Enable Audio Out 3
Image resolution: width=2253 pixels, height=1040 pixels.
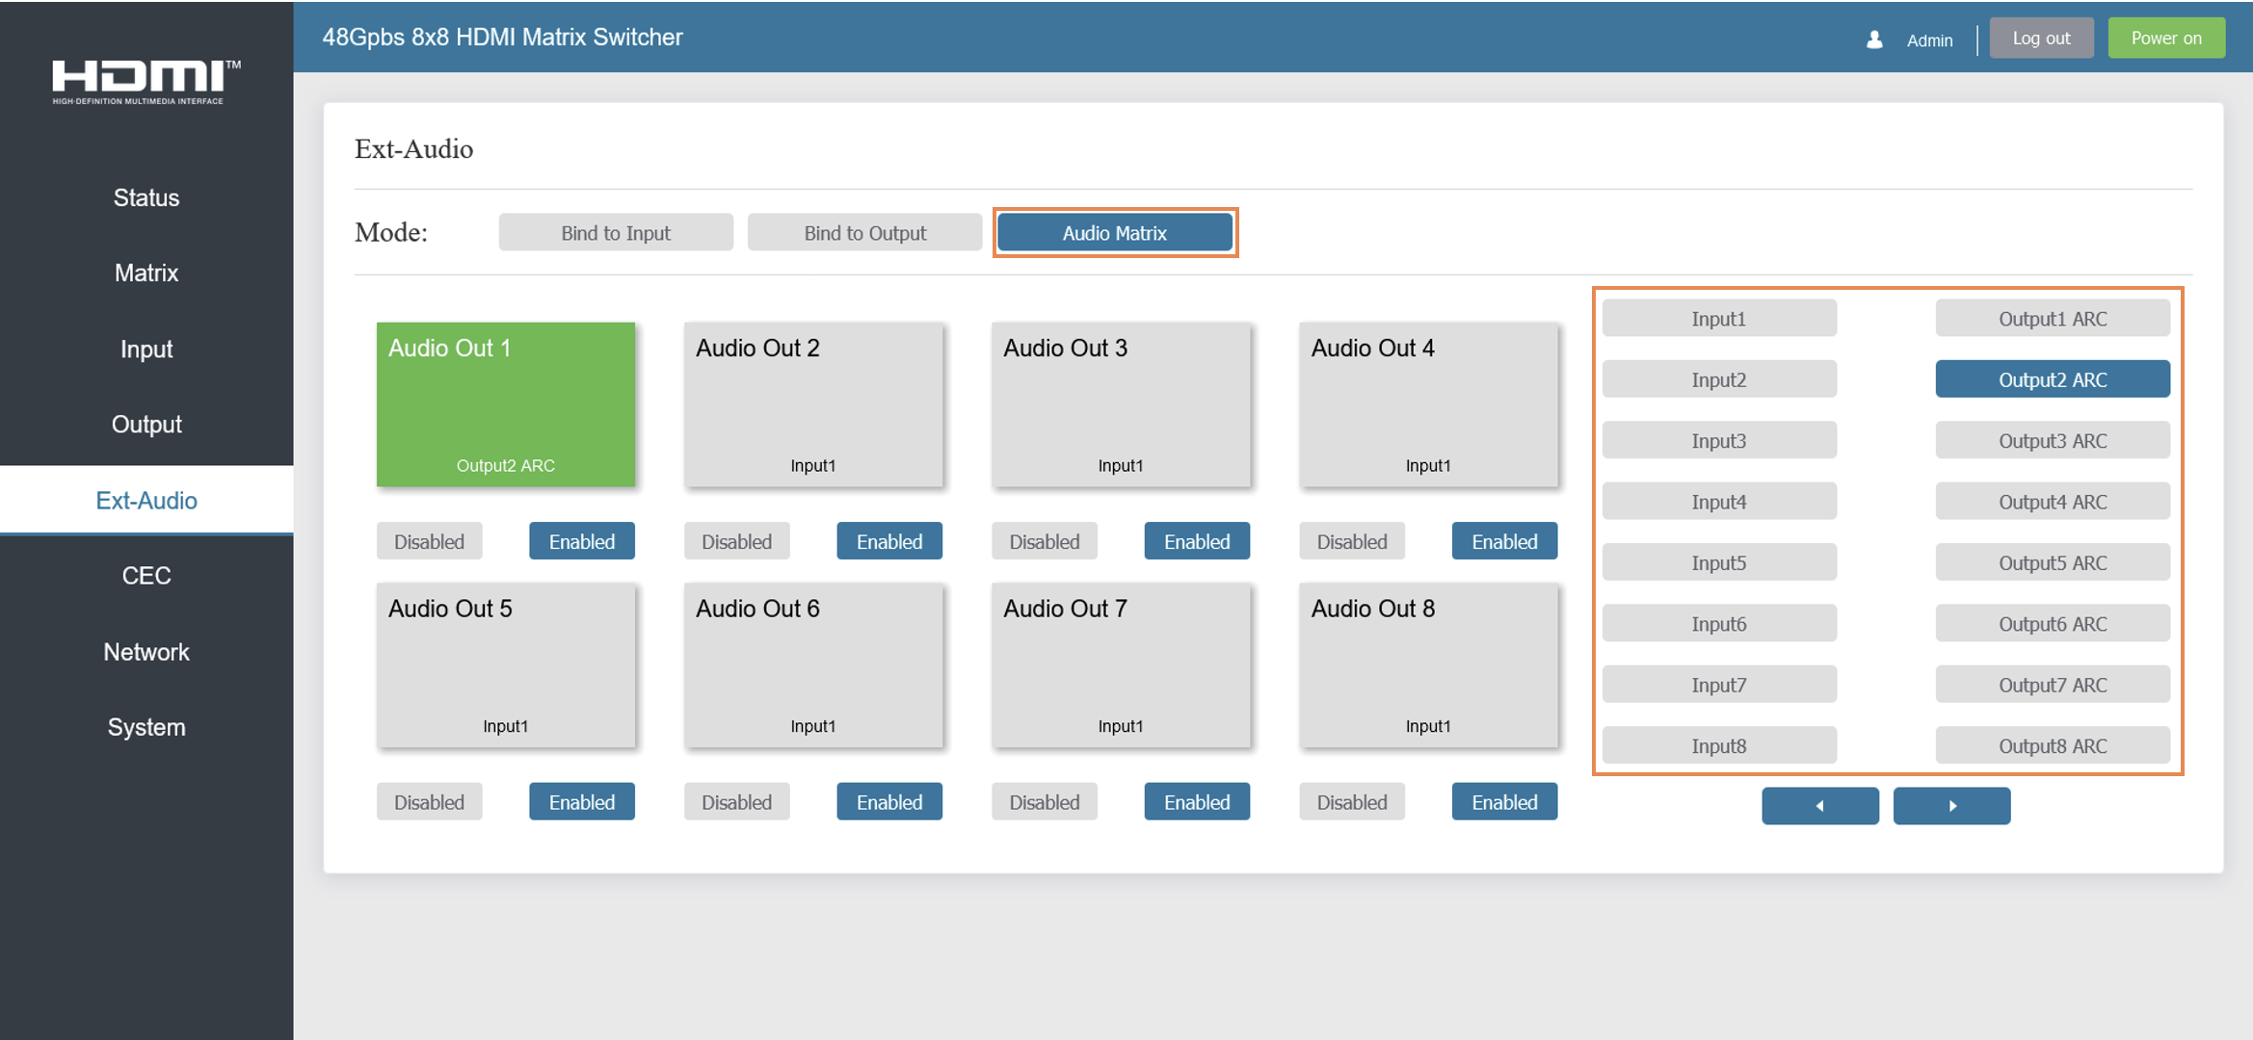click(1197, 541)
